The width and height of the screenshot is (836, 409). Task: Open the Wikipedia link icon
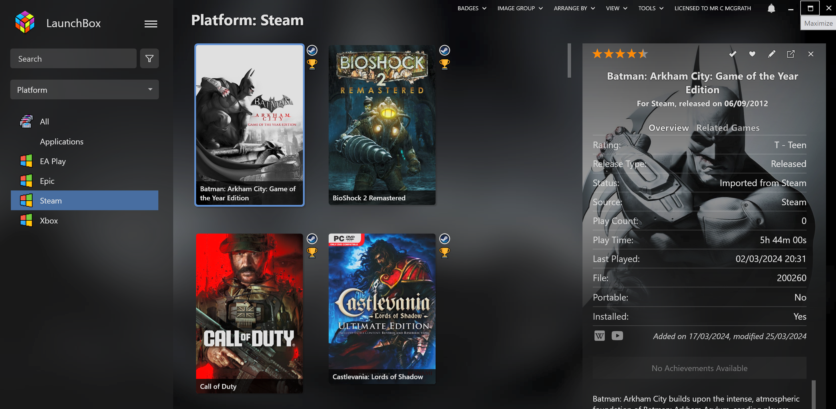pyautogui.click(x=599, y=336)
